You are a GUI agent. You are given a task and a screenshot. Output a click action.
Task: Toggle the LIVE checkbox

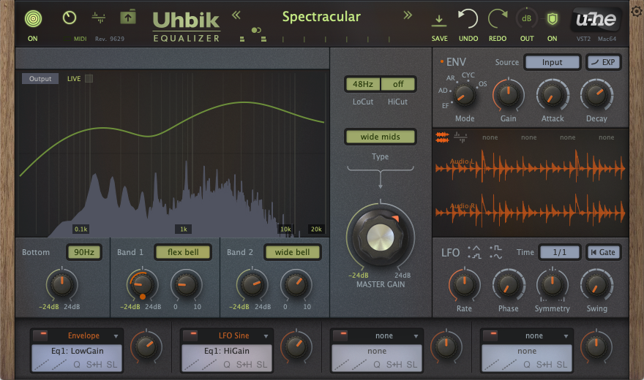(x=89, y=79)
